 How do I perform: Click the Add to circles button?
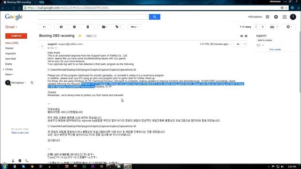point(265,40)
